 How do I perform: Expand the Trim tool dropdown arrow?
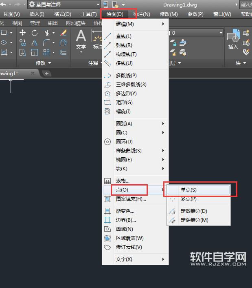click(x=53, y=33)
